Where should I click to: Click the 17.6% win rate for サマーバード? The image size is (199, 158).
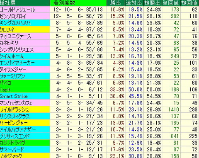pos(117,149)
